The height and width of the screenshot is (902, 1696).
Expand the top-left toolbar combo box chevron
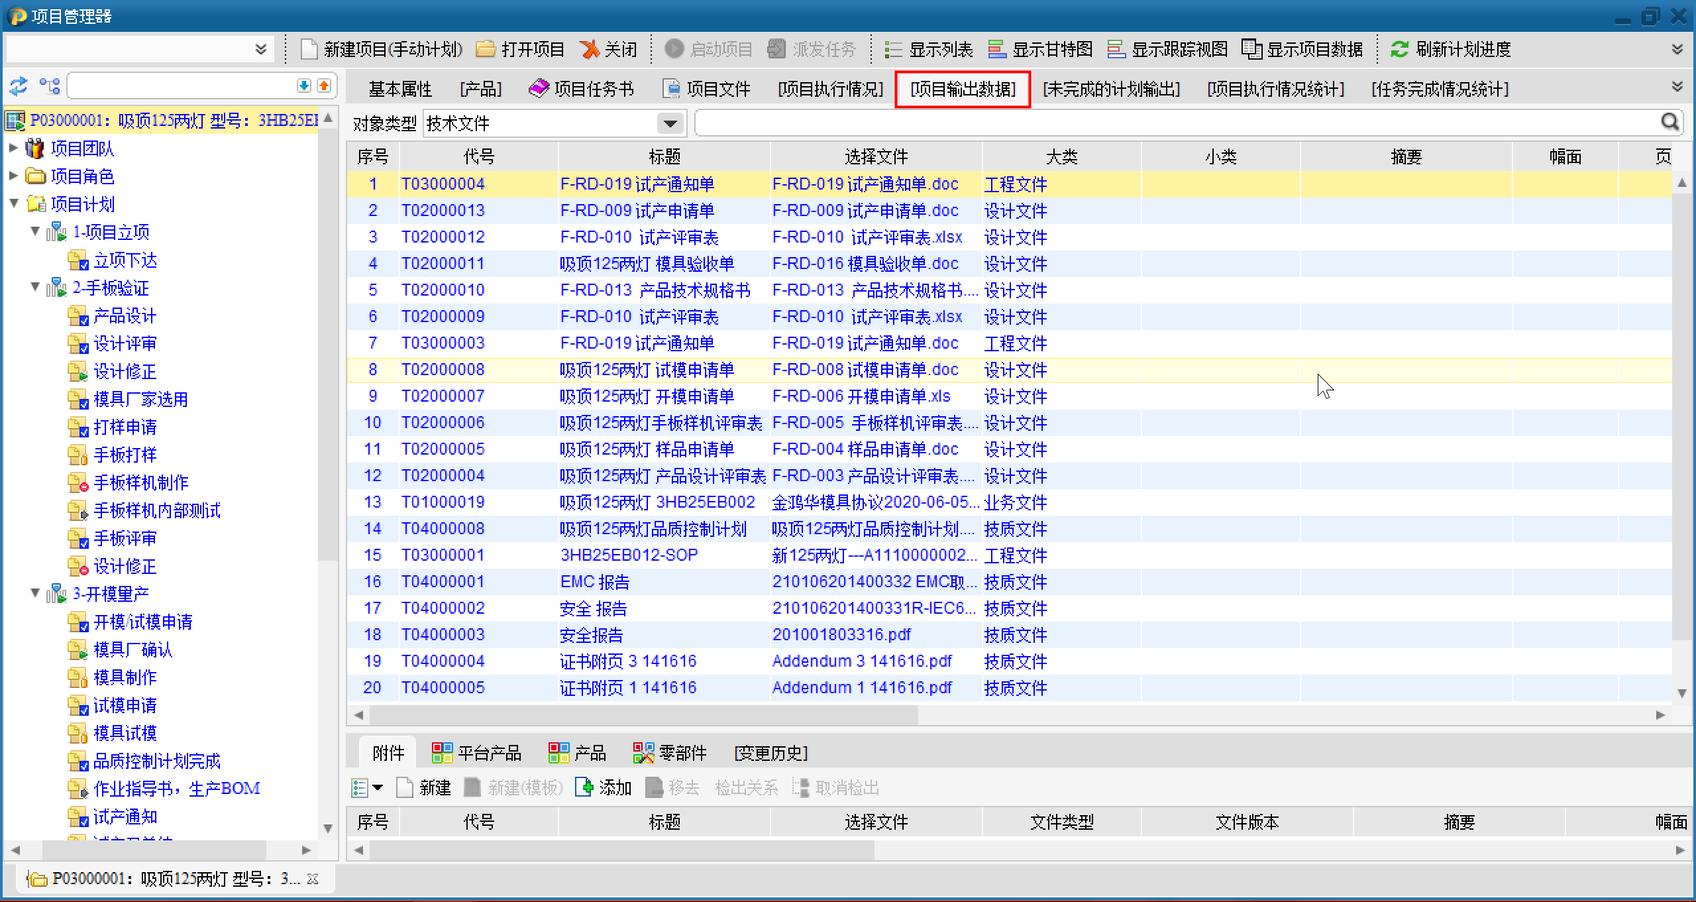[261, 50]
